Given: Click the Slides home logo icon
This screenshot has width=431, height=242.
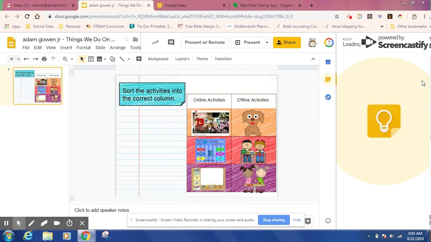Looking at the screenshot, I should tap(11, 43).
